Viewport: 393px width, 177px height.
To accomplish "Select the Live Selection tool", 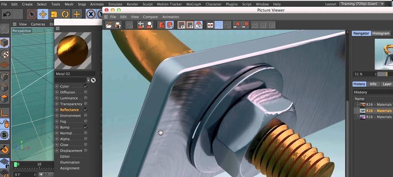I will (x=32, y=14).
